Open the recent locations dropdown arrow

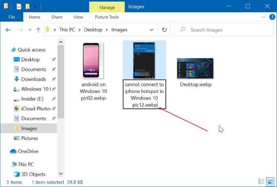point(30,30)
